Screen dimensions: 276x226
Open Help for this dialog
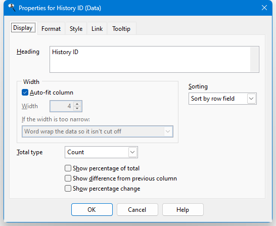(x=183, y=210)
